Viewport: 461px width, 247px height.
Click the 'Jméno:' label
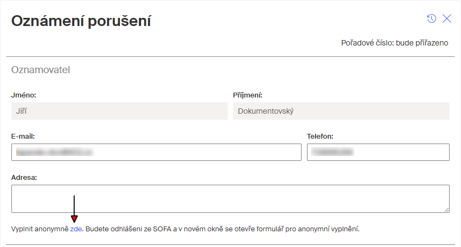23,95
